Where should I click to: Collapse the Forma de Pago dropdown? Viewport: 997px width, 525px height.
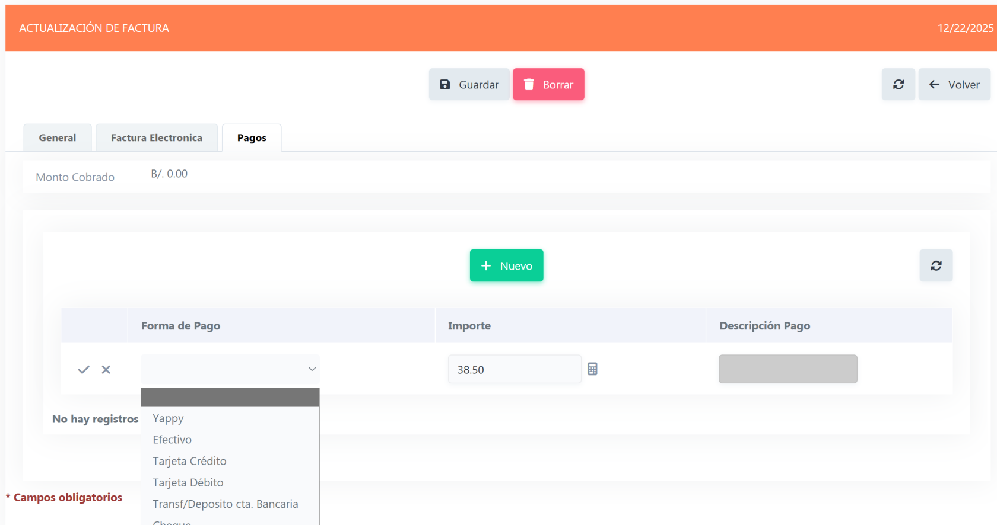[312, 369]
